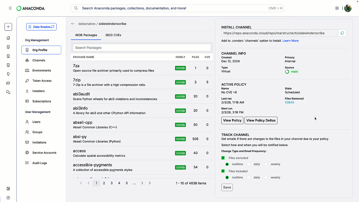Select daily for Files excluded
Image resolution: width=359 pixels, height=202 pixels.
point(249,164)
